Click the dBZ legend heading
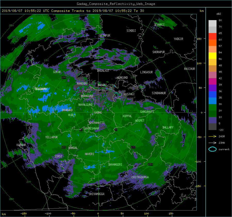Viewport: 232px width, 217px height. (219, 14)
